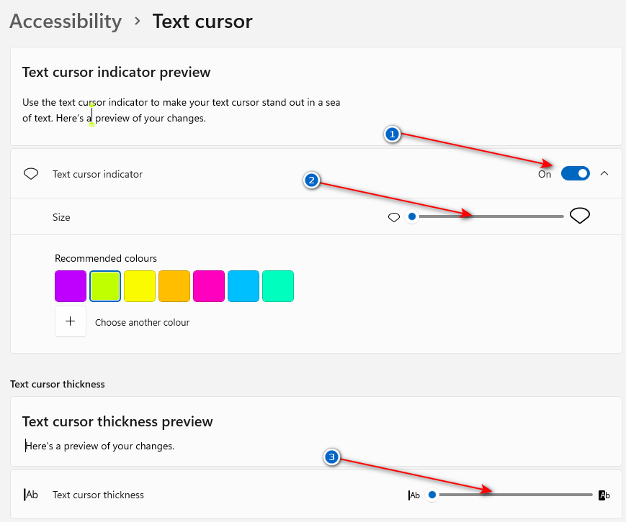The width and height of the screenshot is (626, 522).
Task: Click the thick cursor Ab icon right of slider
Action: [x=604, y=495]
